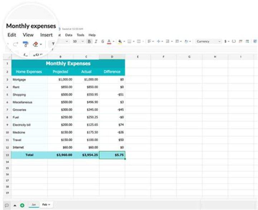Select row 13 header
Viewport: 258px width, 210px height.
click(x=7, y=155)
